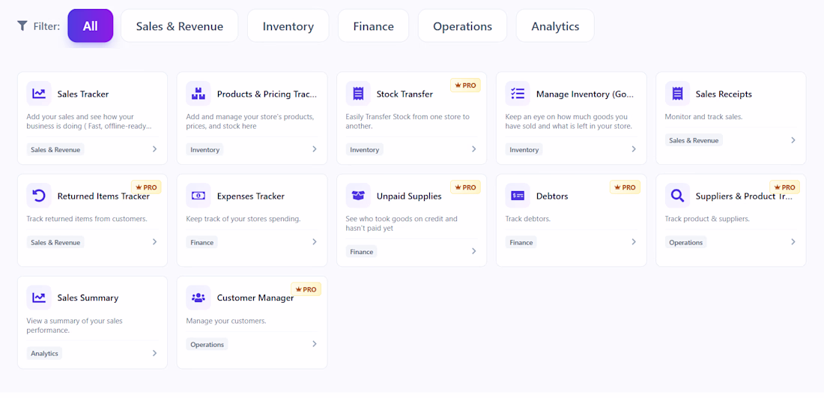824x398 pixels.
Task: Click the Expenses Tracker money icon
Action: [x=198, y=196]
